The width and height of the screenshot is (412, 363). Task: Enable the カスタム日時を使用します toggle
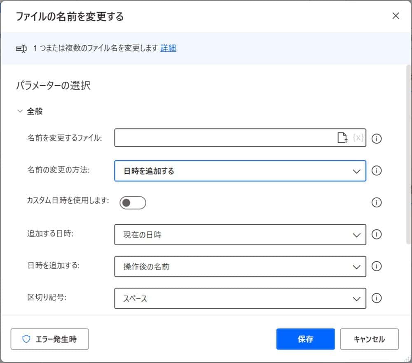(132, 202)
